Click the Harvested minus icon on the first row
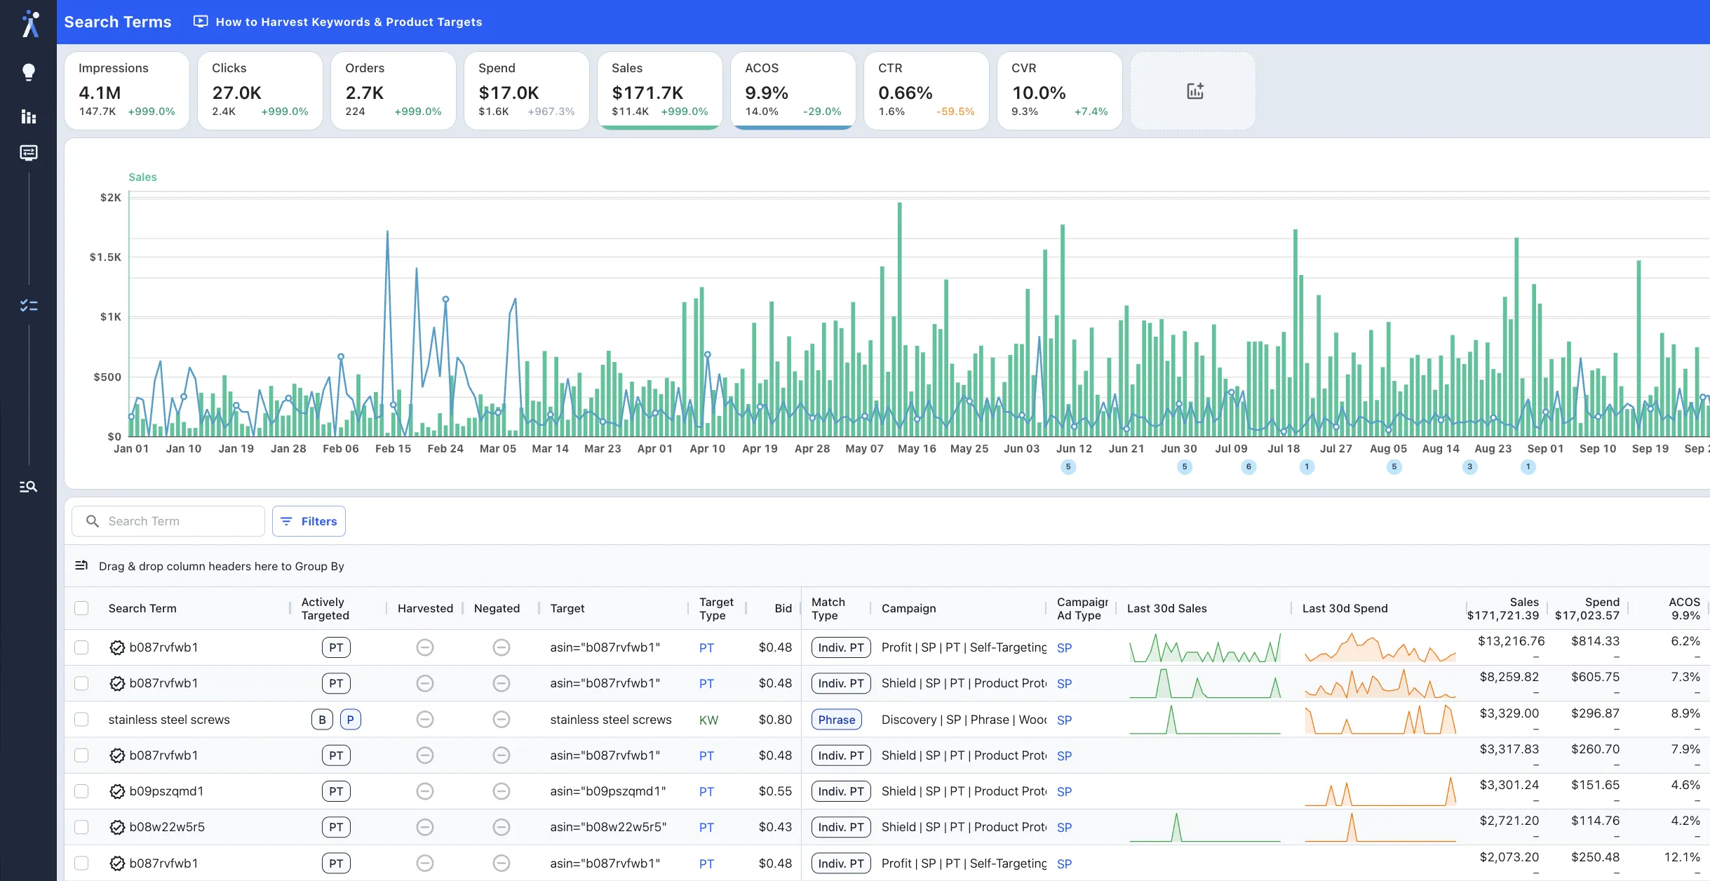The image size is (1710, 881). [425, 647]
